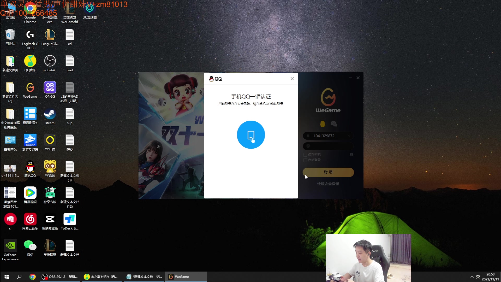Image resolution: width=501 pixels, height=282 pixels.
Task: Open the 控制面板 desktop icon
Action: (10, 143)
